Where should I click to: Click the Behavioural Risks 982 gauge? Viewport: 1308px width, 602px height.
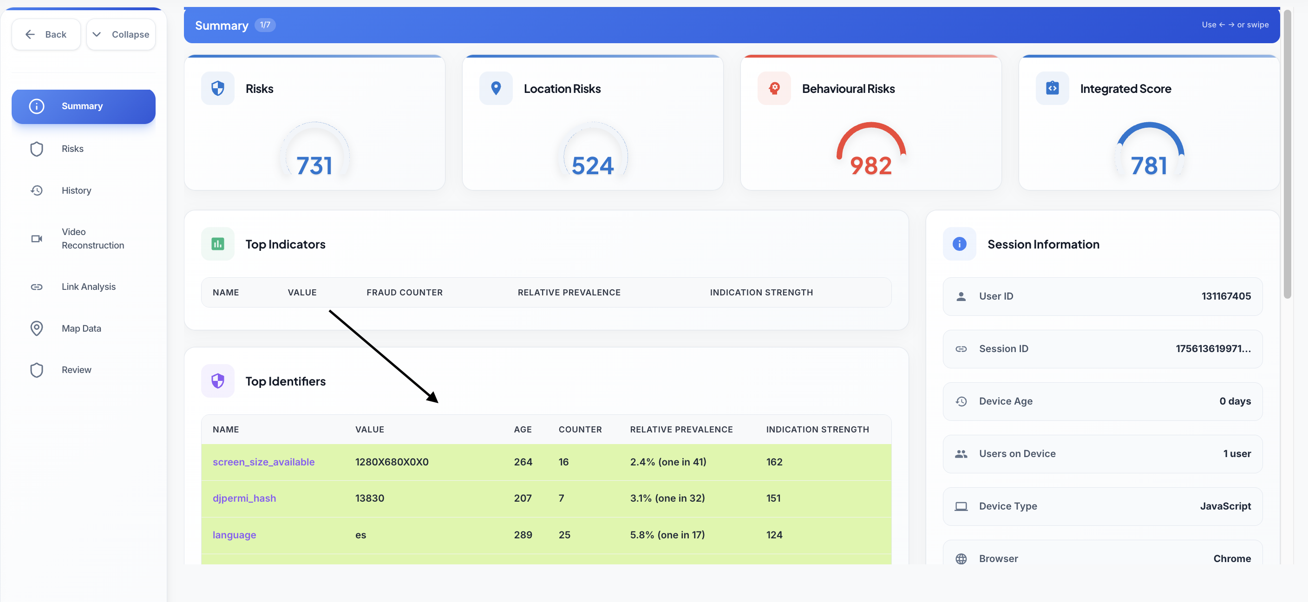tap(871, 150)
